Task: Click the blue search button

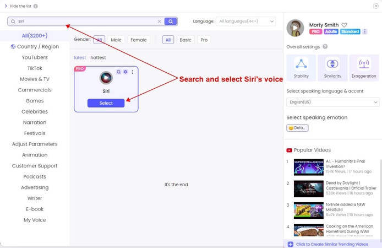Action: (171, 21)
